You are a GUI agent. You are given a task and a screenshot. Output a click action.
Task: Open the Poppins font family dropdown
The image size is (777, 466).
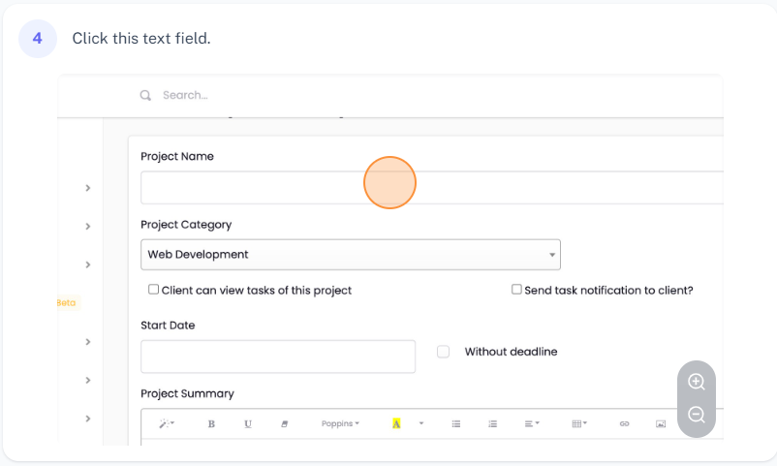point(340,424)
